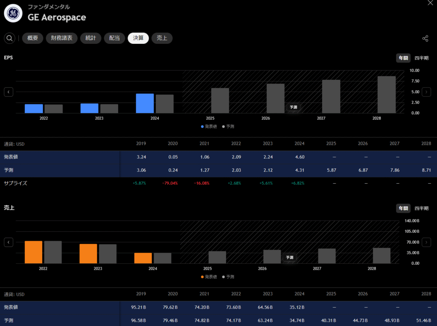Click the blue 2024 EPS reported bar
This screenshot has width=437, height=326.
(x=145, y=103)
